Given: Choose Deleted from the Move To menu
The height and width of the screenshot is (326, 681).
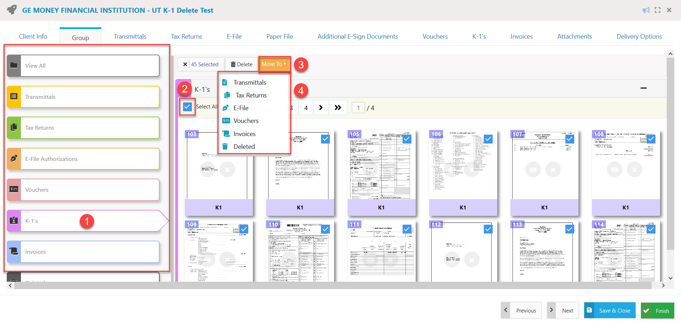Looking at the screenshot, I should point(244,146).
